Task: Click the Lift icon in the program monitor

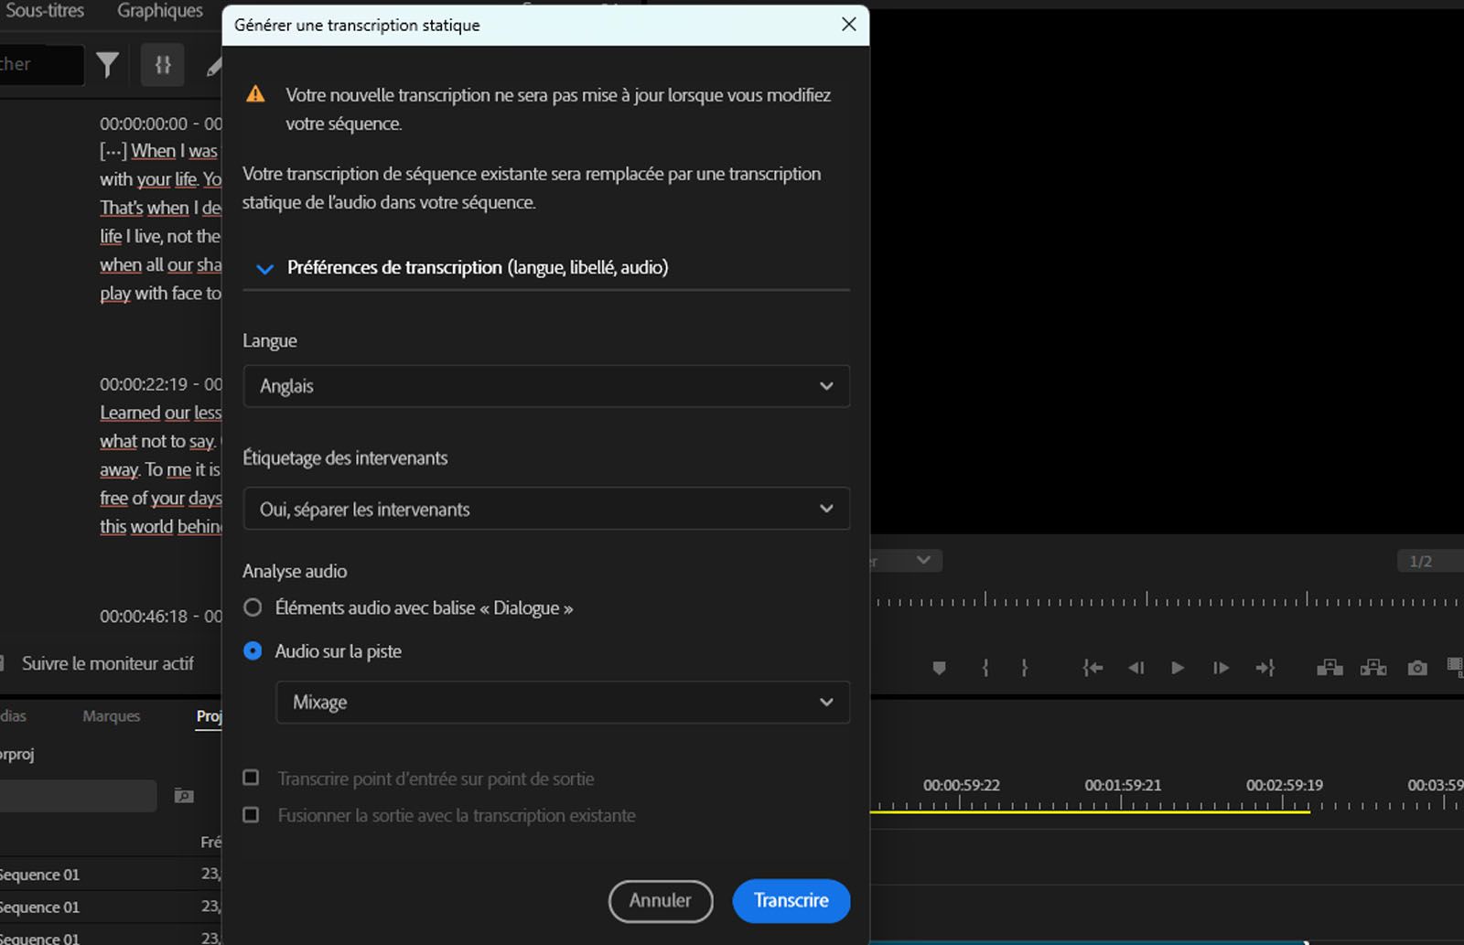Action: (x=1329, y=668)
